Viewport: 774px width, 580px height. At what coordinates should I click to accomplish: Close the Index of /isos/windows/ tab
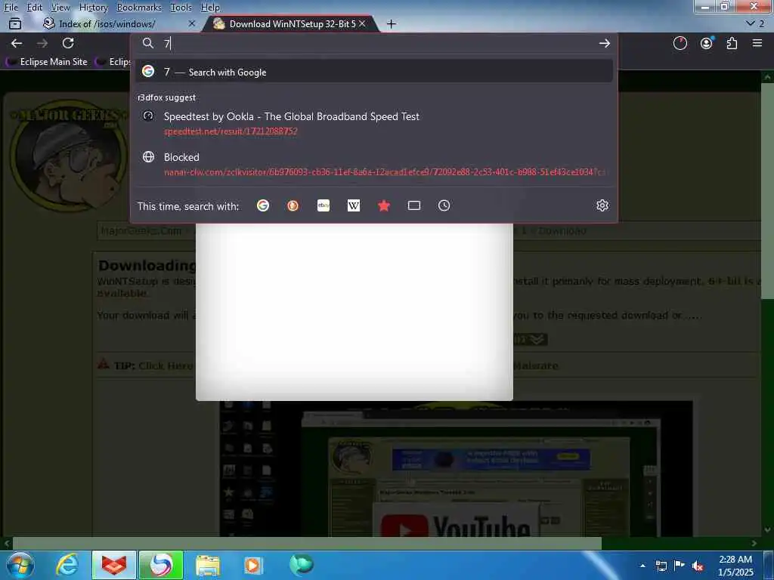click(192, 23)
